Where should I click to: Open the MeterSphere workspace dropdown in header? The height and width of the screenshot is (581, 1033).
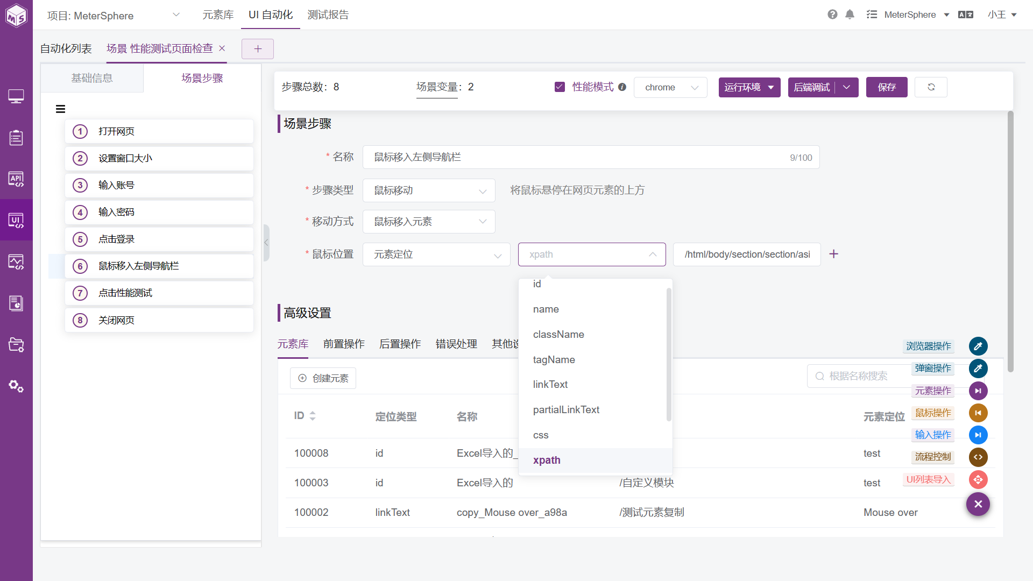(917, 15)
